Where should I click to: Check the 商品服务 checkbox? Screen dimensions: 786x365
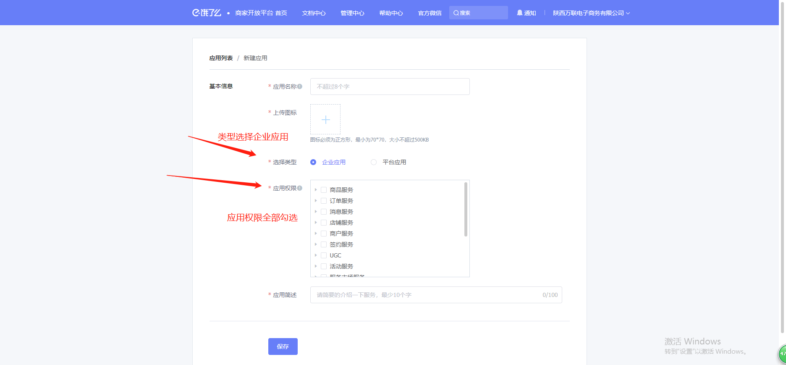[324, 190]
